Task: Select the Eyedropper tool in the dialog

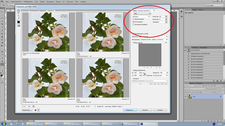Action: pos(19,18)
